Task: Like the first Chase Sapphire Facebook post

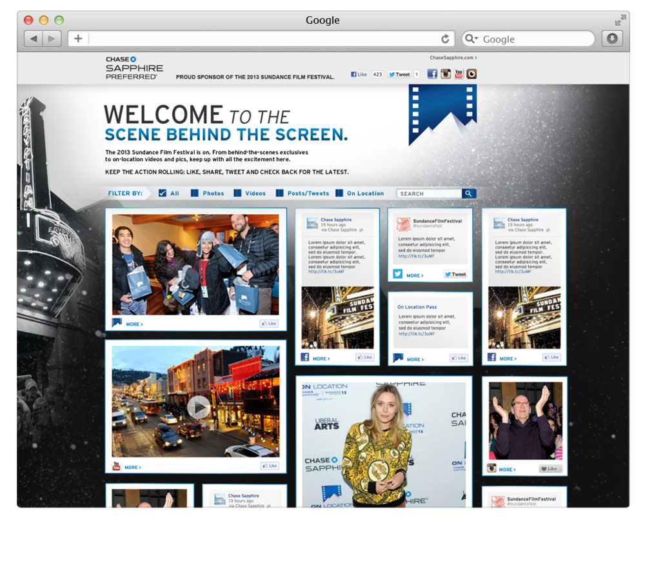Action: click(x=364, y=357)
